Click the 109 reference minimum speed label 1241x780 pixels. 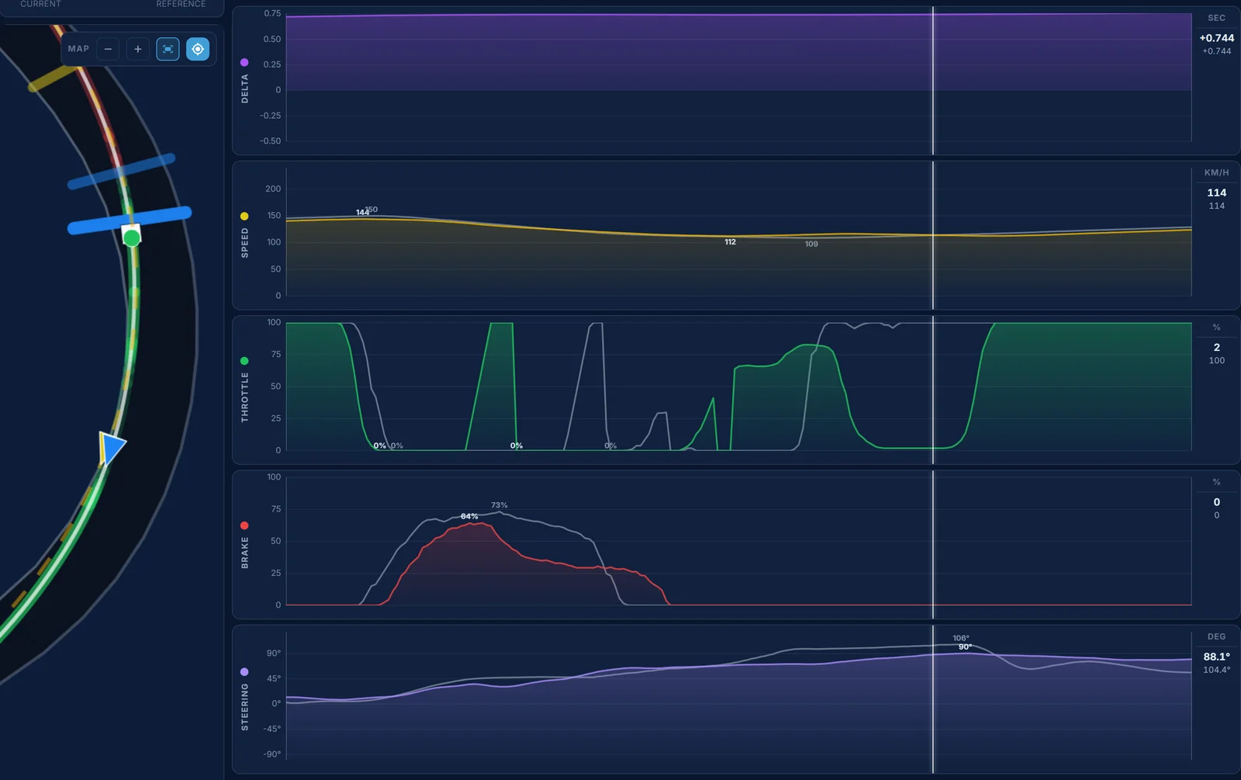pos(811,244)
